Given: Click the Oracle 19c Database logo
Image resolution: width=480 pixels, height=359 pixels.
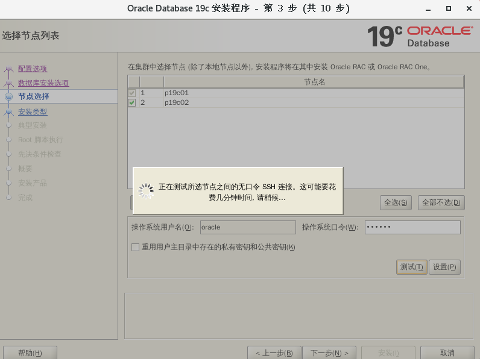Looking at the screenshot, I should 420,36.
